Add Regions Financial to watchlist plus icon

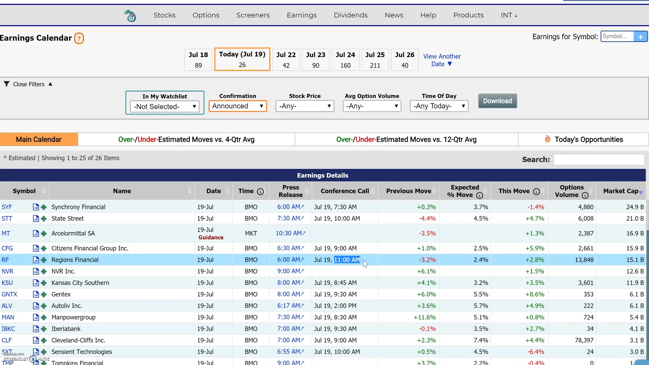point(44,260)
